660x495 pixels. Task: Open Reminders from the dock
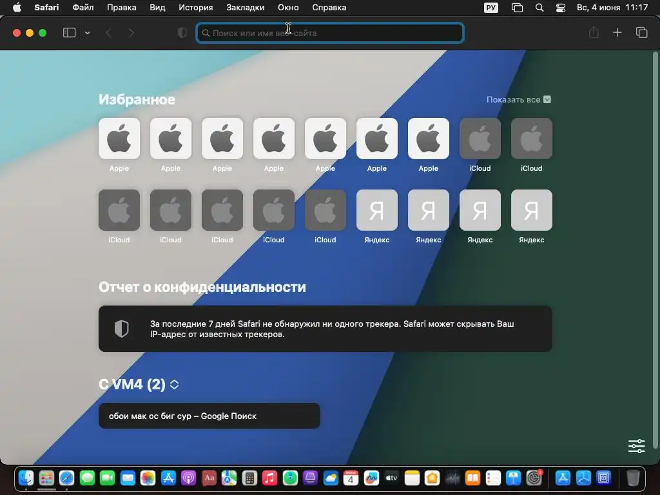pyautogui.click(x=493, y=478)
